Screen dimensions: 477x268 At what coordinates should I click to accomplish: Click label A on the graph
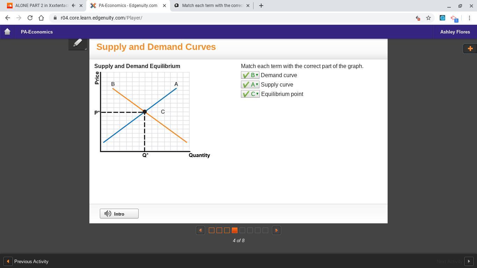click(176, 84)
